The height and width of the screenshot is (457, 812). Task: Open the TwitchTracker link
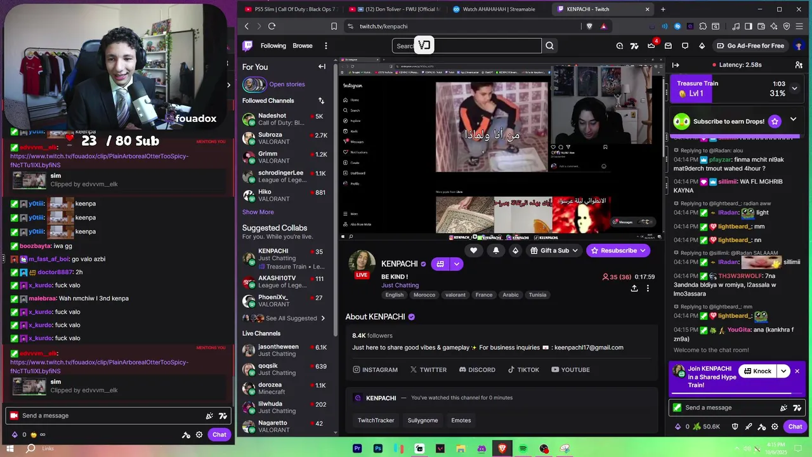376,420
